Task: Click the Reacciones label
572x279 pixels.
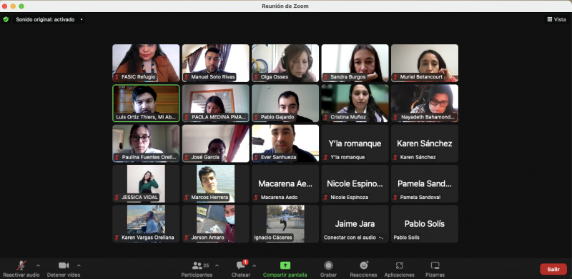Action: [x=363, y=275]
